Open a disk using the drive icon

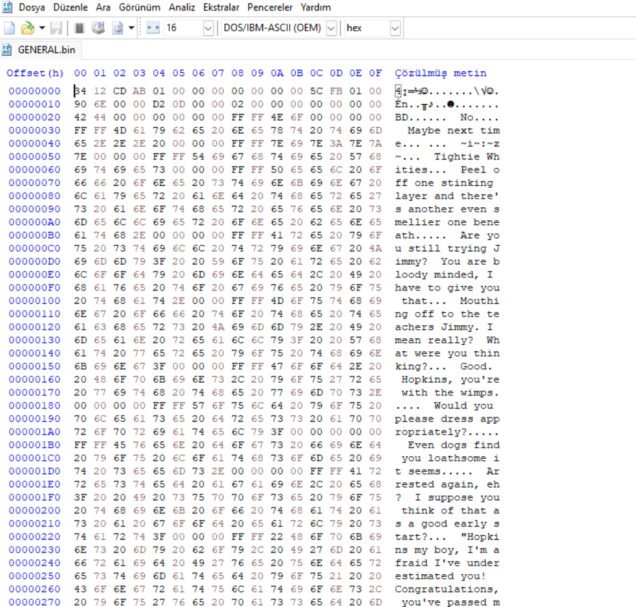tap(98, 28)
